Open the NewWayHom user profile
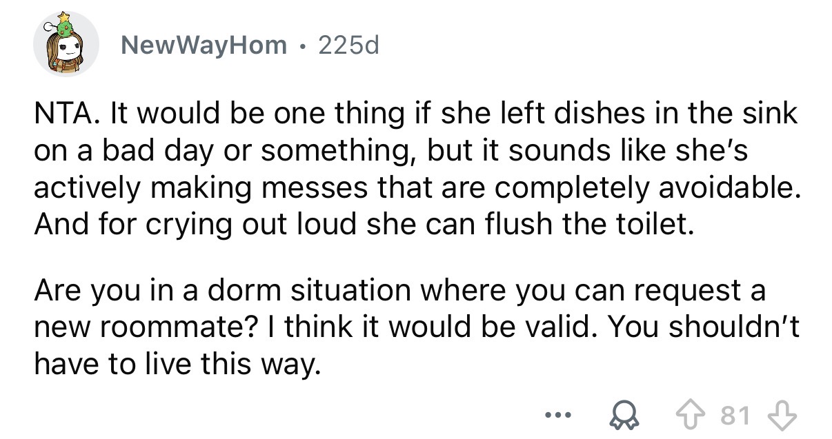This screenshot has height=439, width=832. 204,45
